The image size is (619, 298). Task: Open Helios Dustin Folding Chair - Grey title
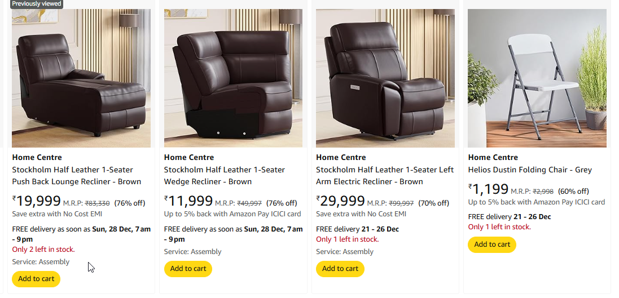pos(530,170)
